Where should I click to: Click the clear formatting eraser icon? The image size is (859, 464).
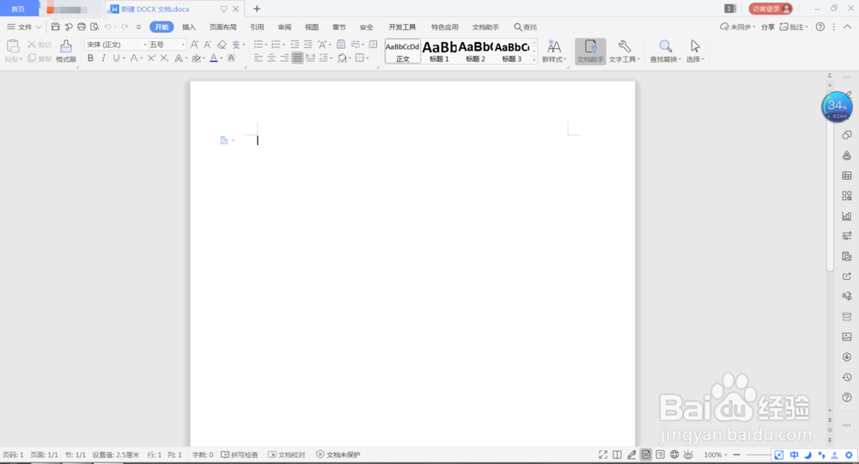coord(222,45)
